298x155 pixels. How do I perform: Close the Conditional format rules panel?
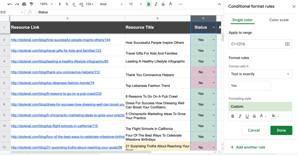click(x=294, y=6)
